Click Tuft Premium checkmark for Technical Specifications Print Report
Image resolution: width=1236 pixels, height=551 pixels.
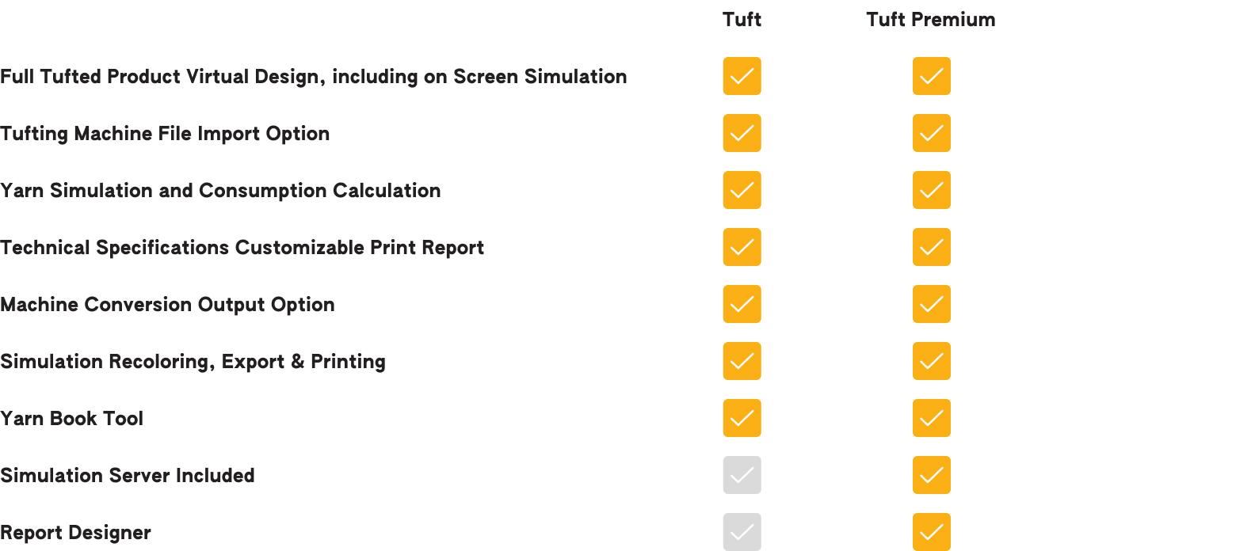coord(931,247)
